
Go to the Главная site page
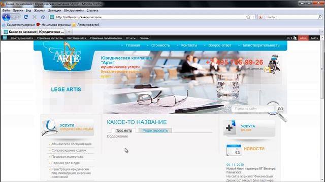[133, 45]
